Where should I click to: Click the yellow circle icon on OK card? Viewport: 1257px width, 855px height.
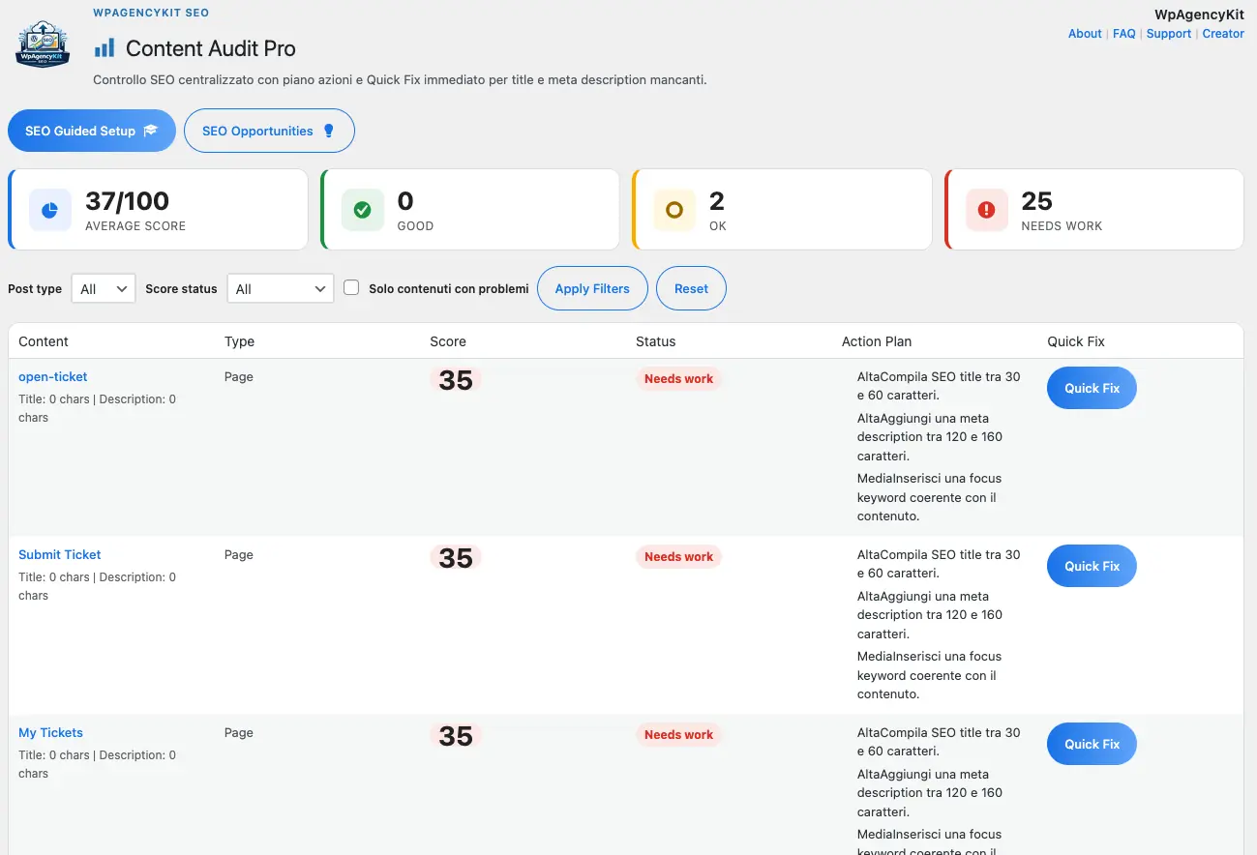674,210
